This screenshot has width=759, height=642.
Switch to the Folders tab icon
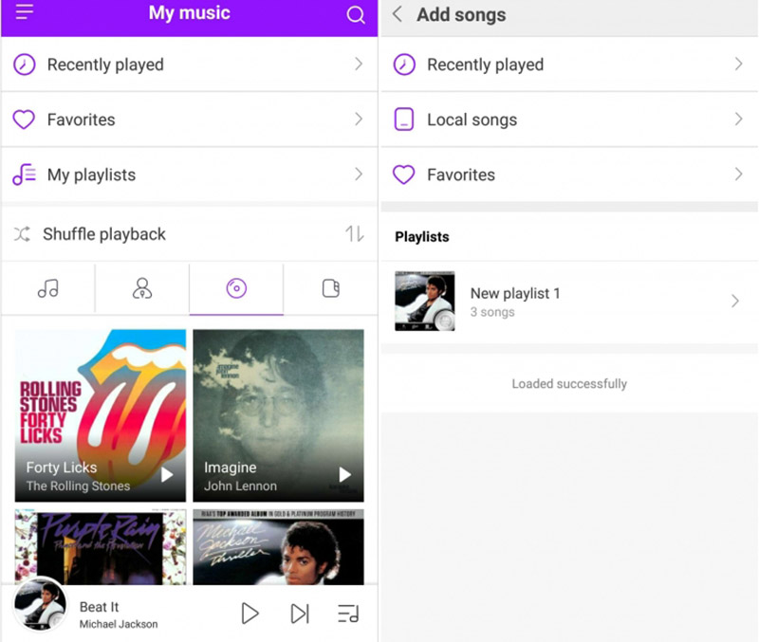[330, 288]
